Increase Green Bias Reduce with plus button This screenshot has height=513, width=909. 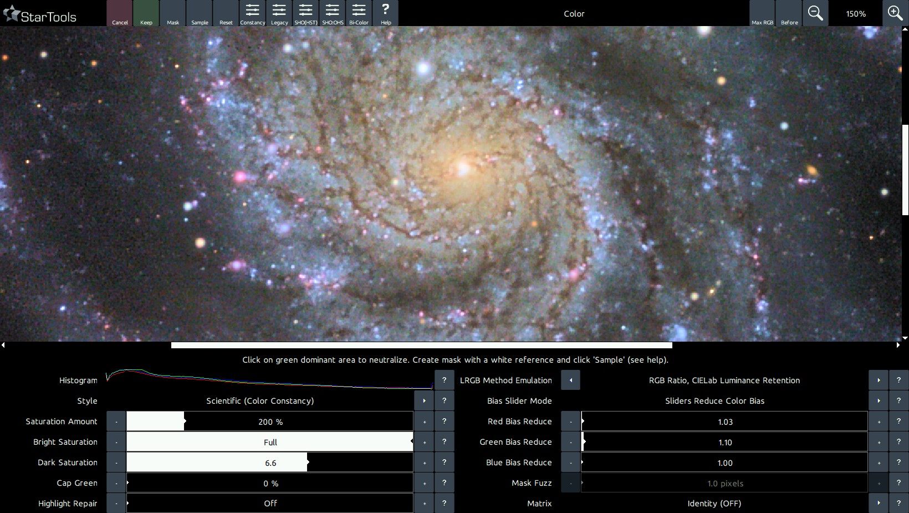pos(879,442)
